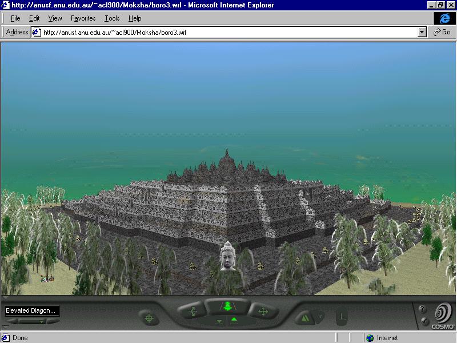Open the Favorites menu

tap(83, 18)
